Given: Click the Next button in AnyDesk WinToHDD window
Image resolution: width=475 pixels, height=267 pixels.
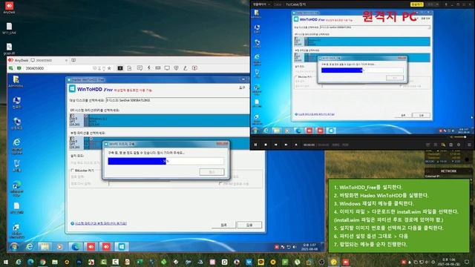Looking at the screenshot, I should coord(249,225).
